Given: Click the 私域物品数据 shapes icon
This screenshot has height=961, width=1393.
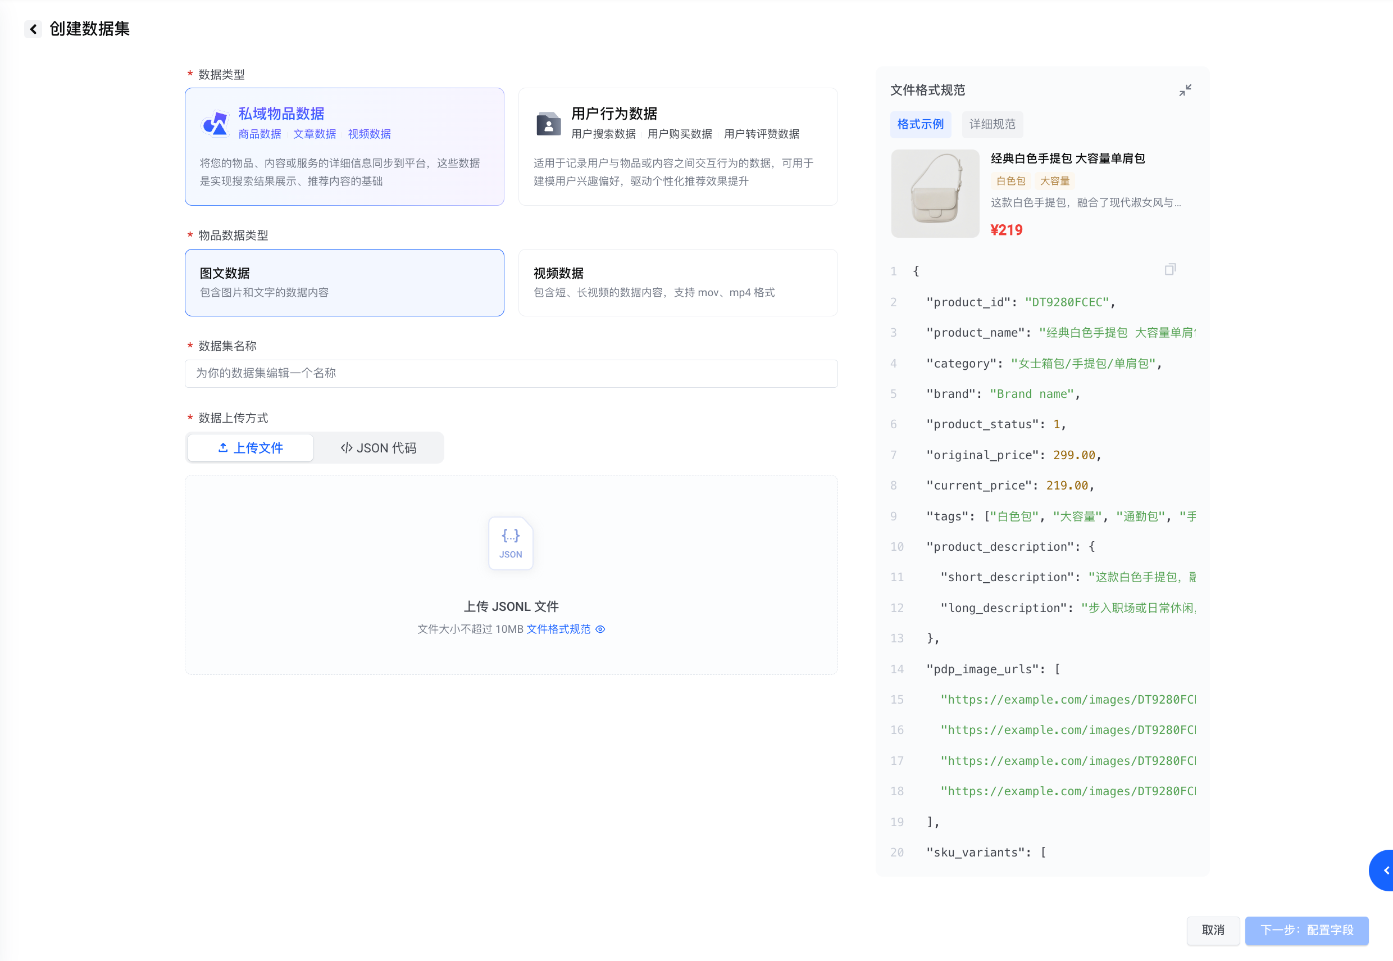Looking at the screenshot, I should [216, 124].
